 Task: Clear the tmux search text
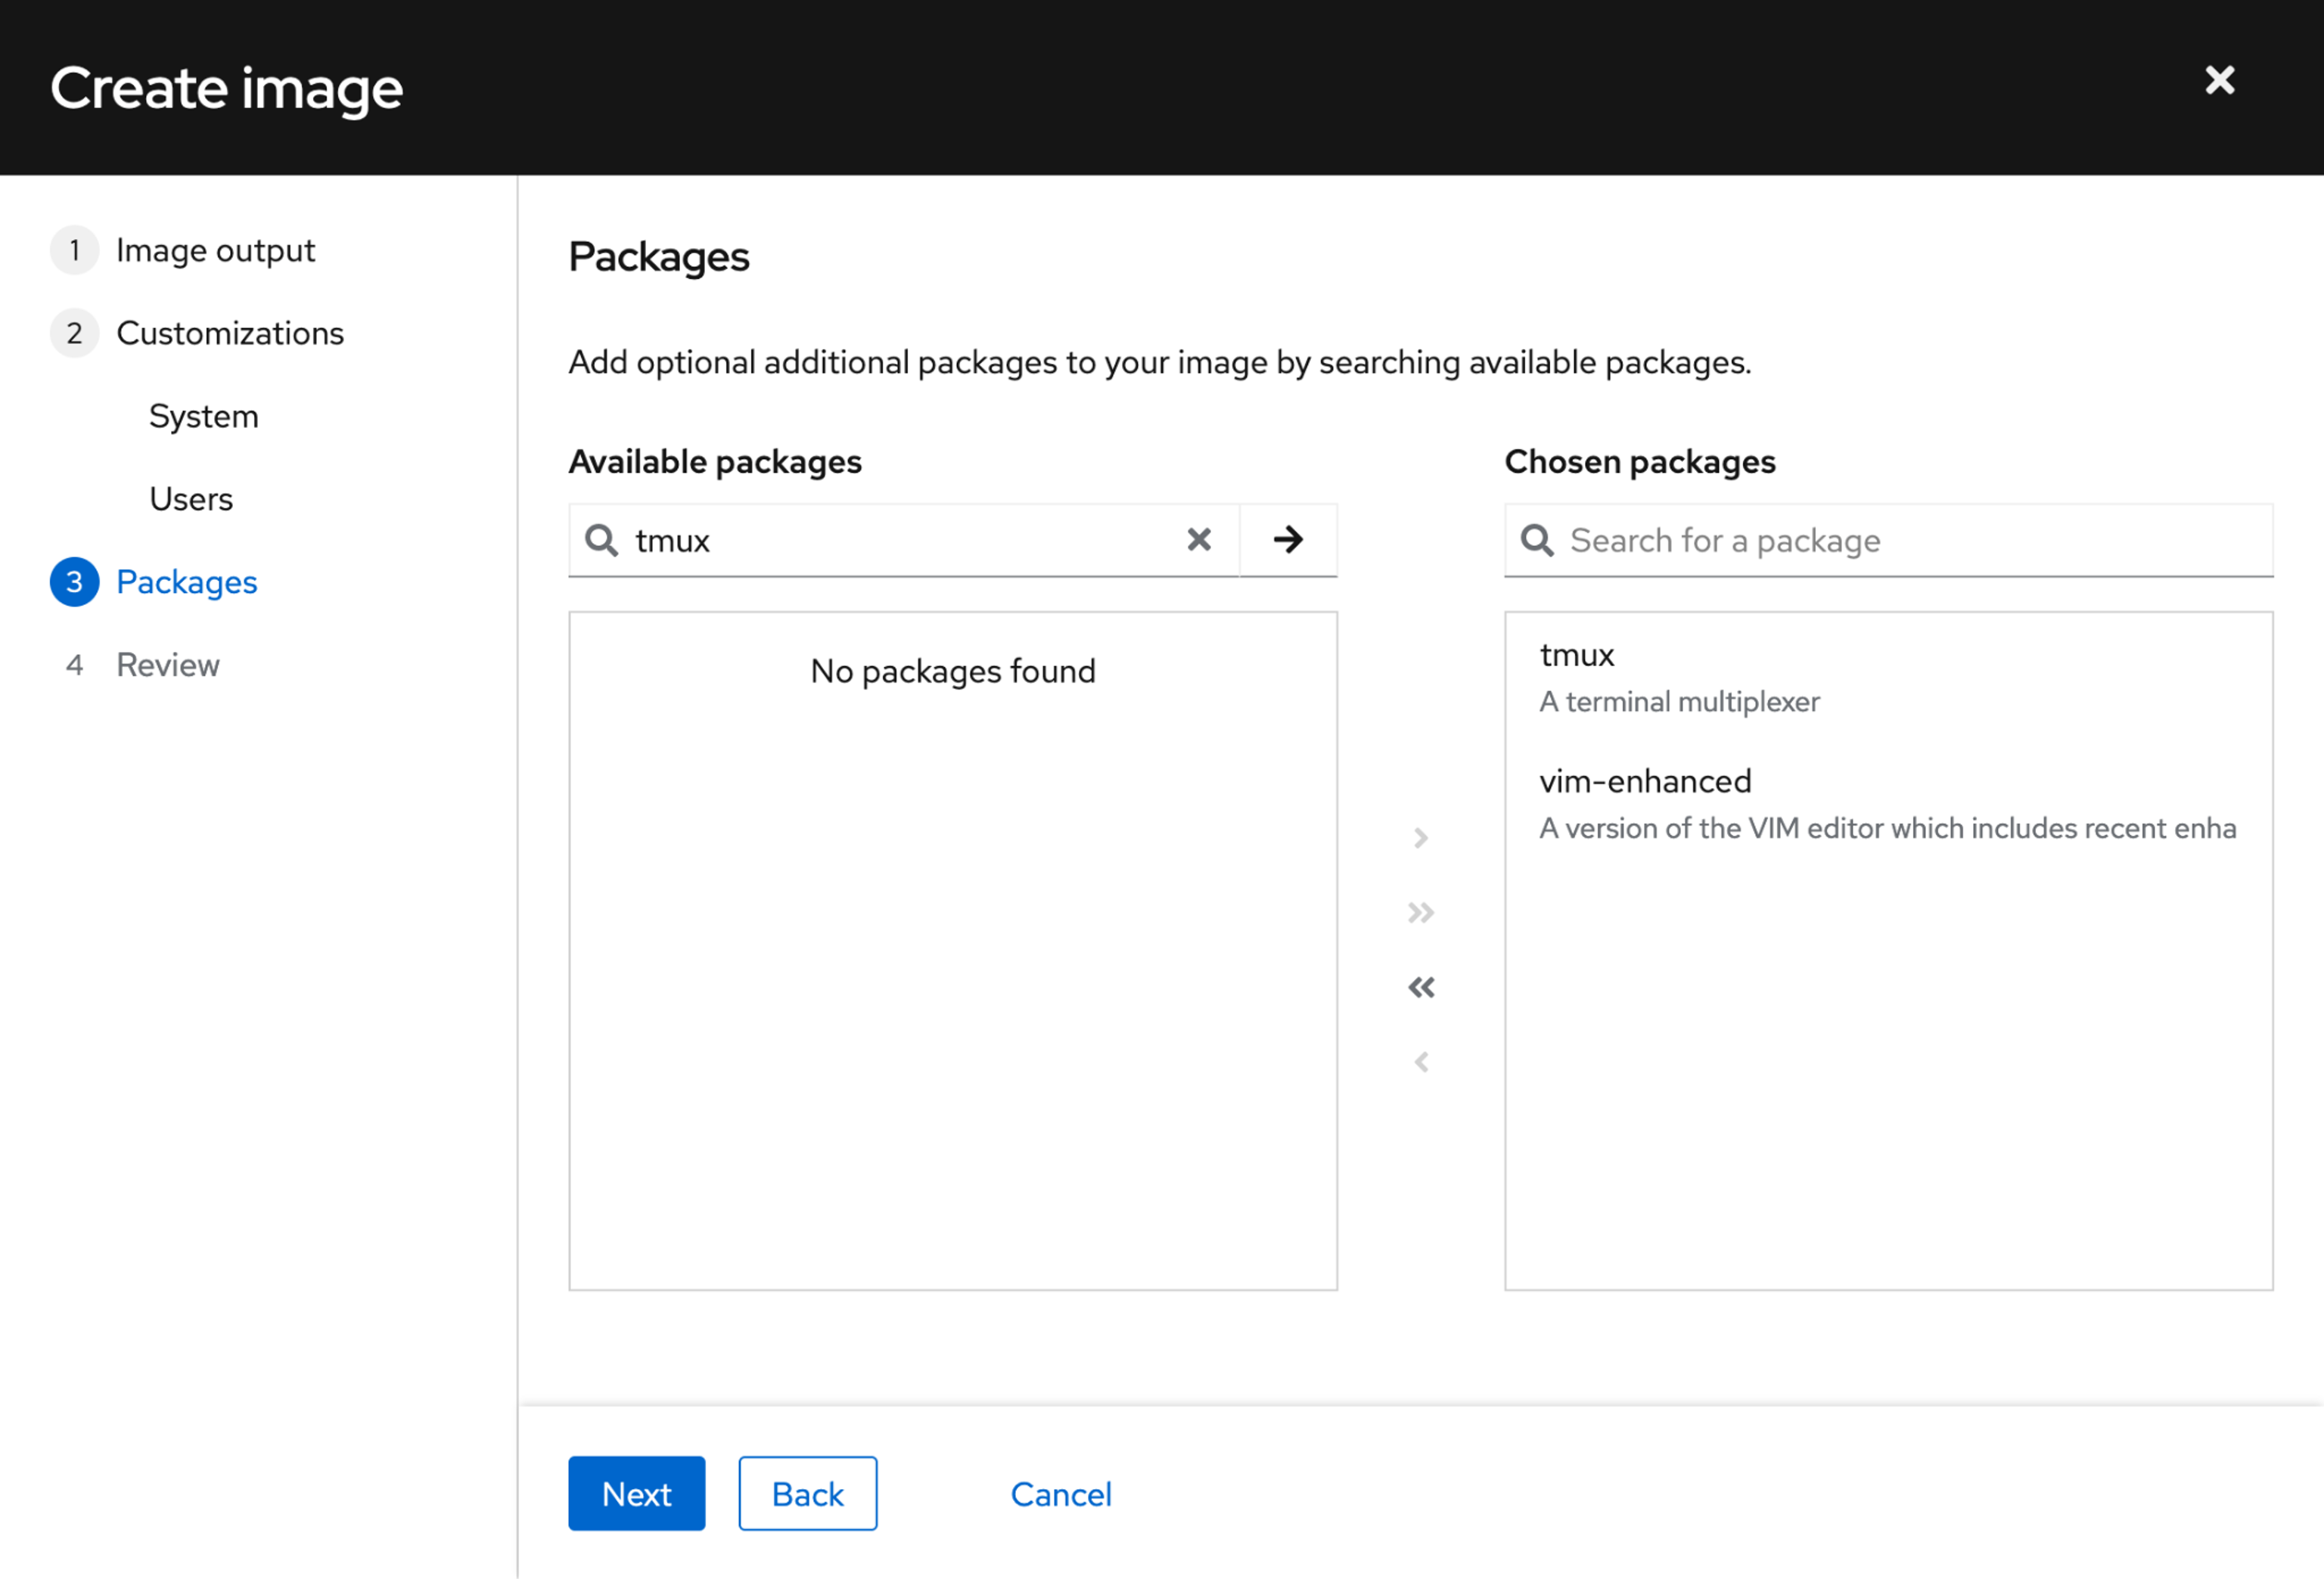click(x=1199, y=540)
